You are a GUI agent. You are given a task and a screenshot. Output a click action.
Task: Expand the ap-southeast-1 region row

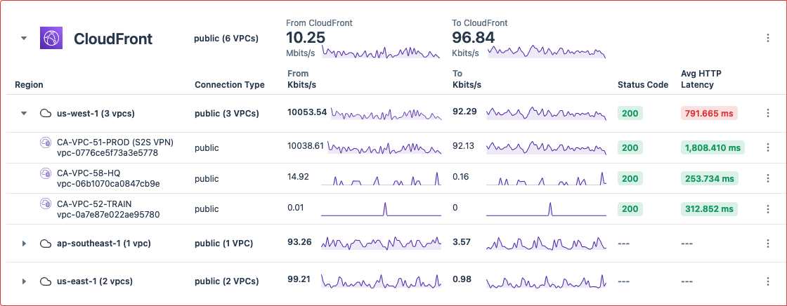click(x=24, y=244)
